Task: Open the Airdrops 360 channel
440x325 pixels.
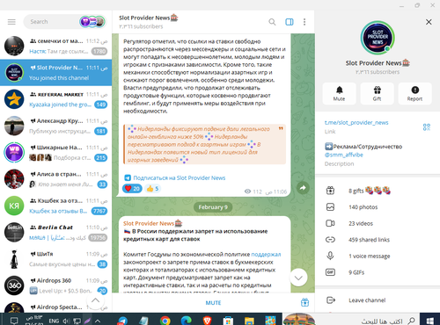Action: click(x=55, y=285)
